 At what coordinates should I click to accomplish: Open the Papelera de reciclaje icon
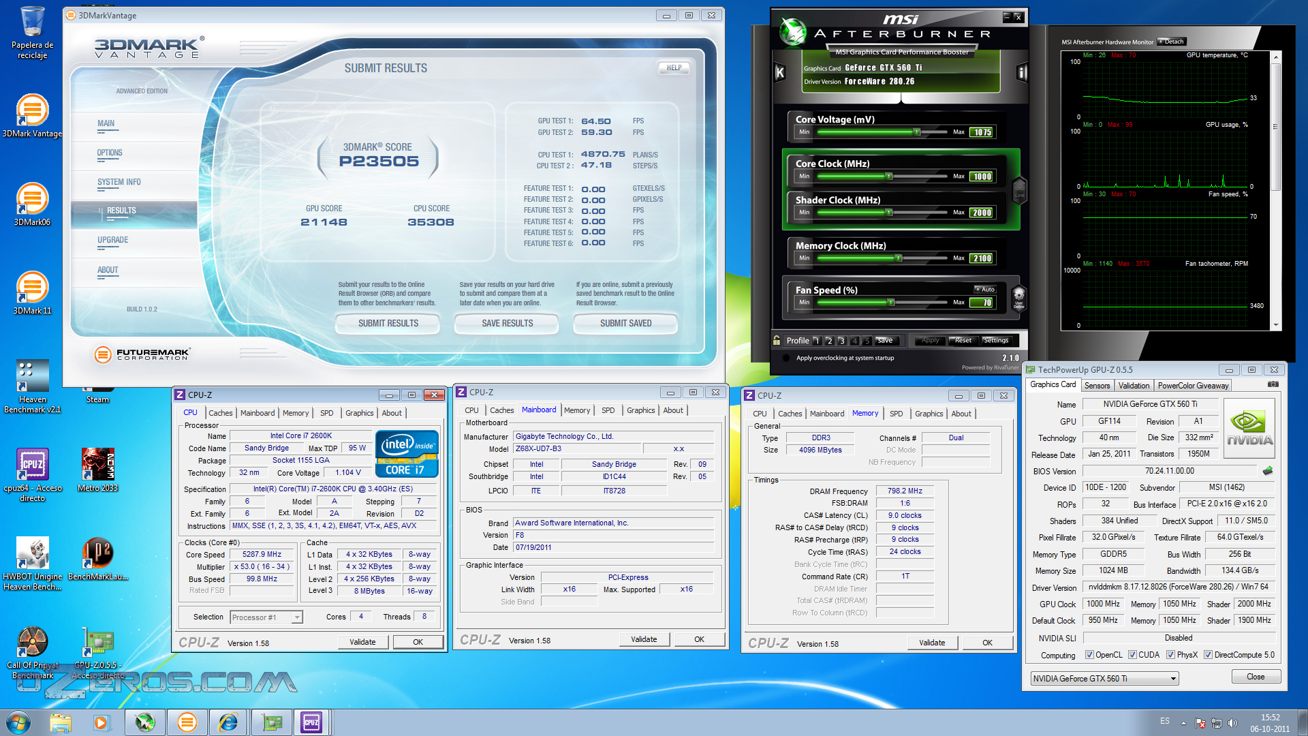click(x=32, y=33)
